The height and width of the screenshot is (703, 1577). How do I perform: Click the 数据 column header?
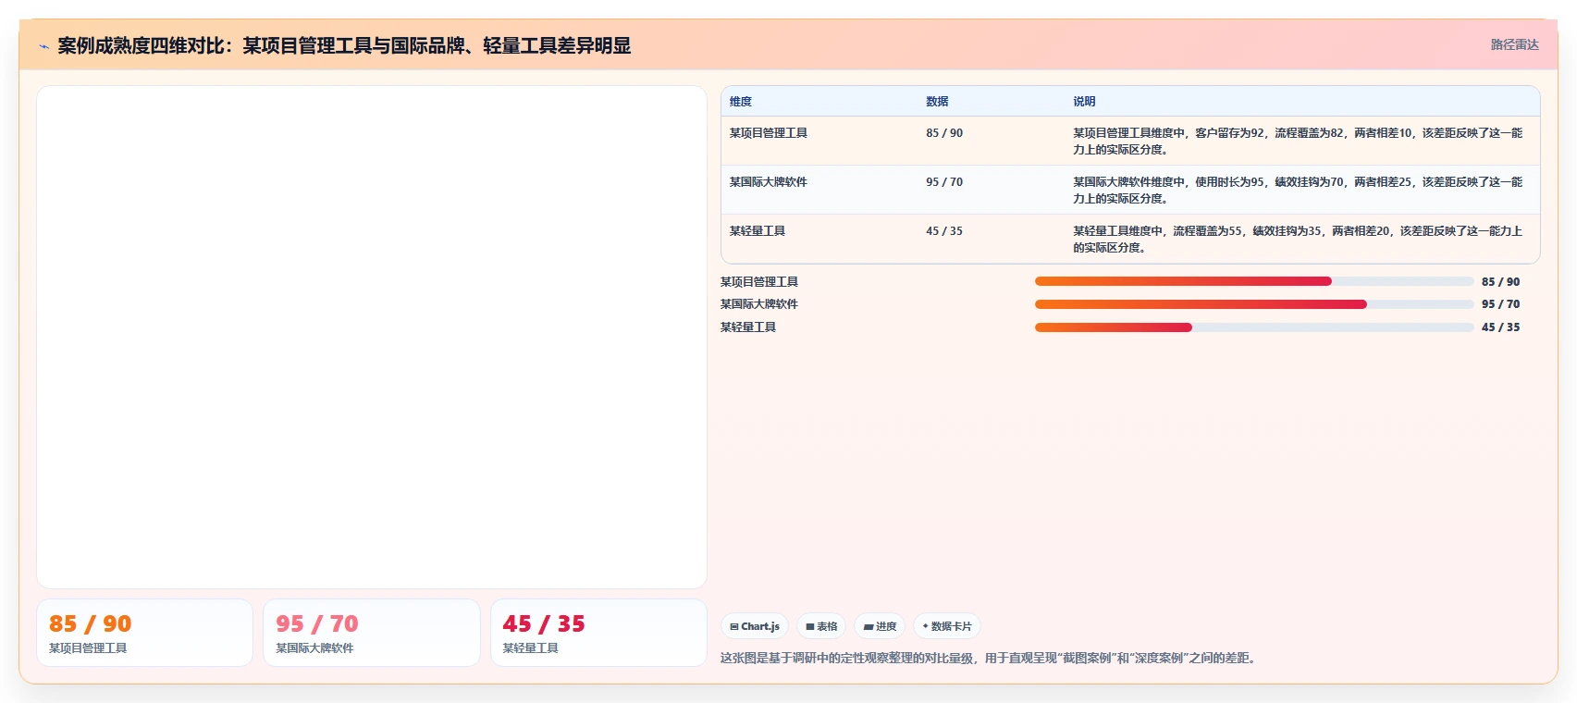coord(937,102)
